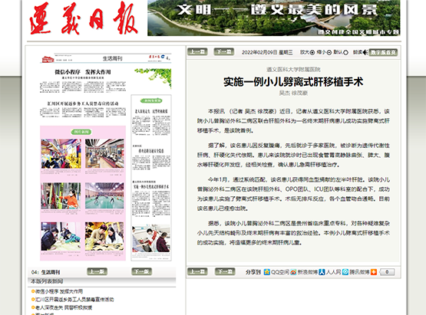This screenshot has height=315, width=426.
Task: Open 数字报首页 button in top bar
Action: [x=383, y=52]
